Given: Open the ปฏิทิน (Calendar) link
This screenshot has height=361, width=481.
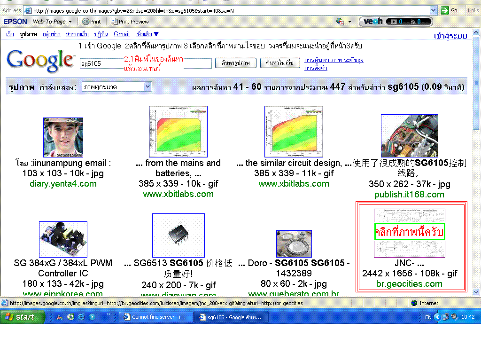Looking at the screenshot, I should point(101,34).
